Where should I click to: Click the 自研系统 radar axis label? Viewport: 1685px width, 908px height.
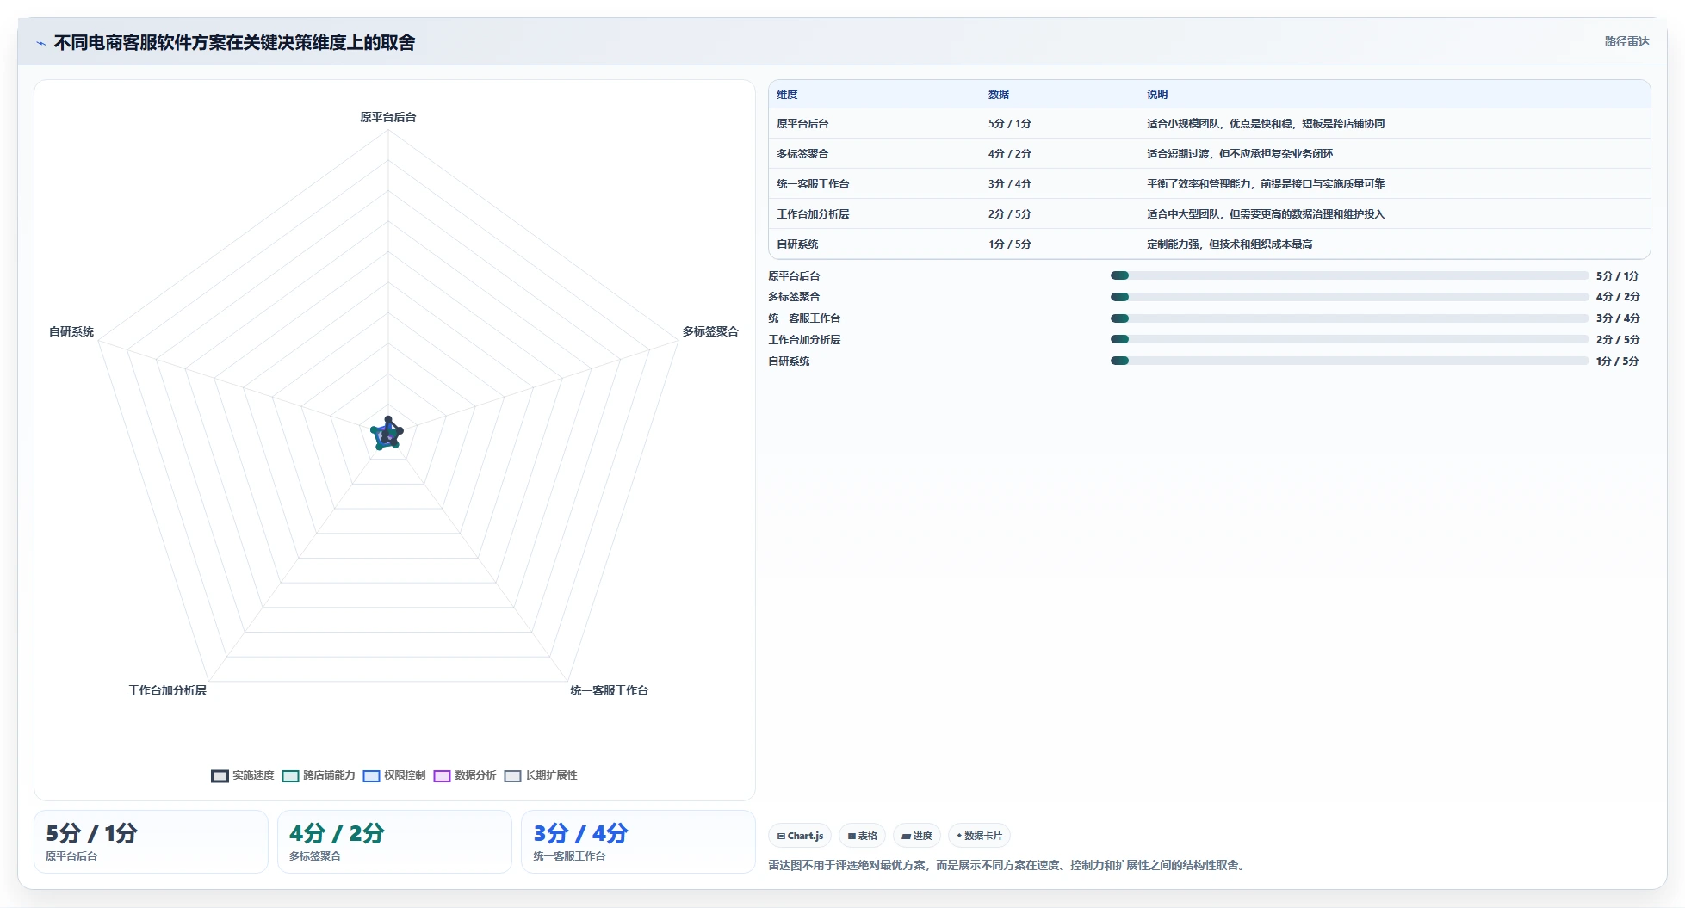pyautogui.click(x=71, y=331)
